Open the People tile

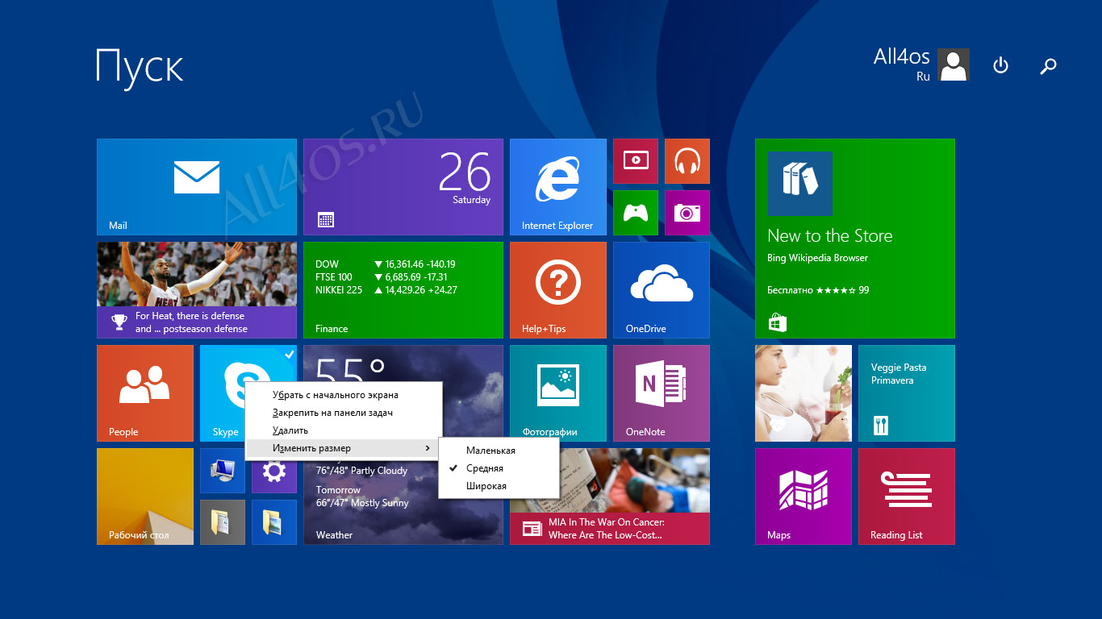[x=145, y=393]
